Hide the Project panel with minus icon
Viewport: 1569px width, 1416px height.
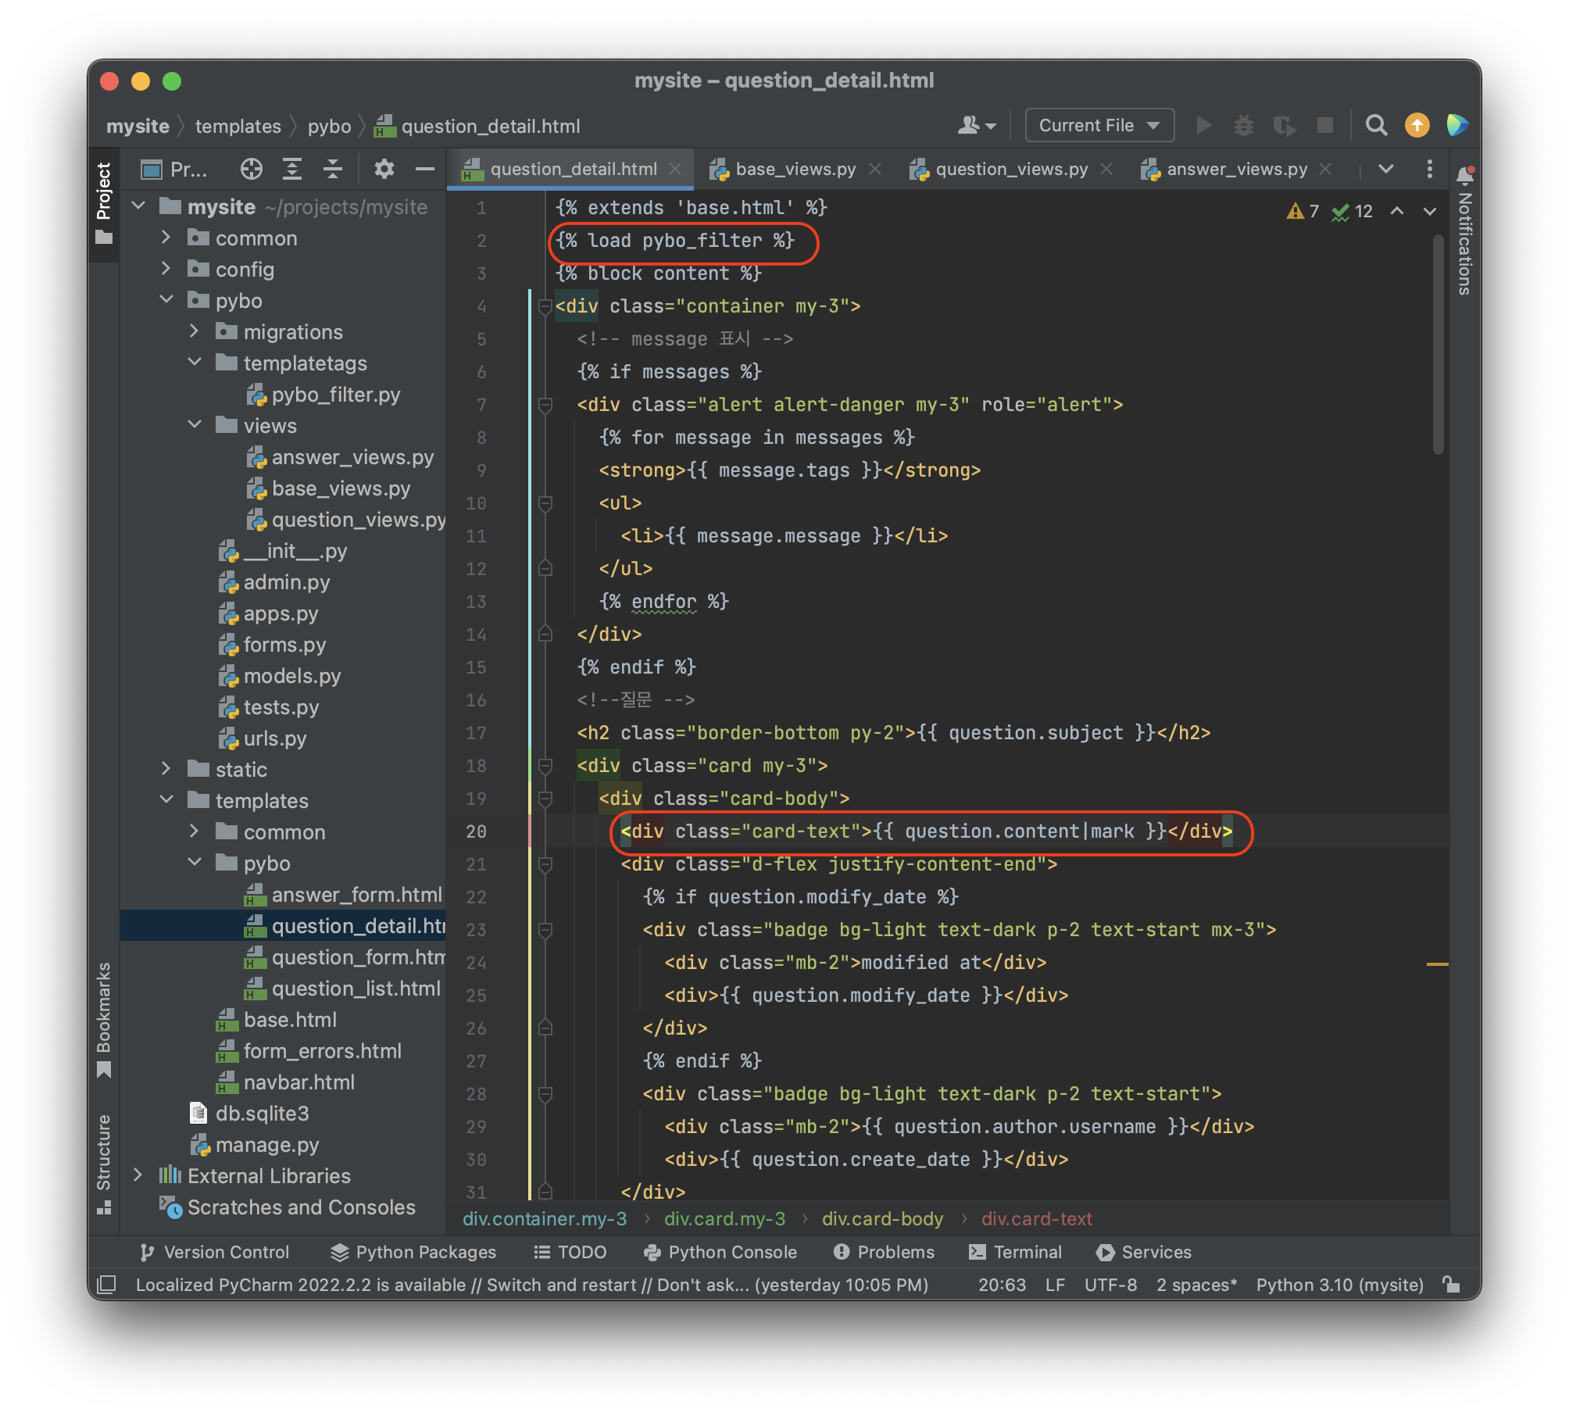coord(424,169)
